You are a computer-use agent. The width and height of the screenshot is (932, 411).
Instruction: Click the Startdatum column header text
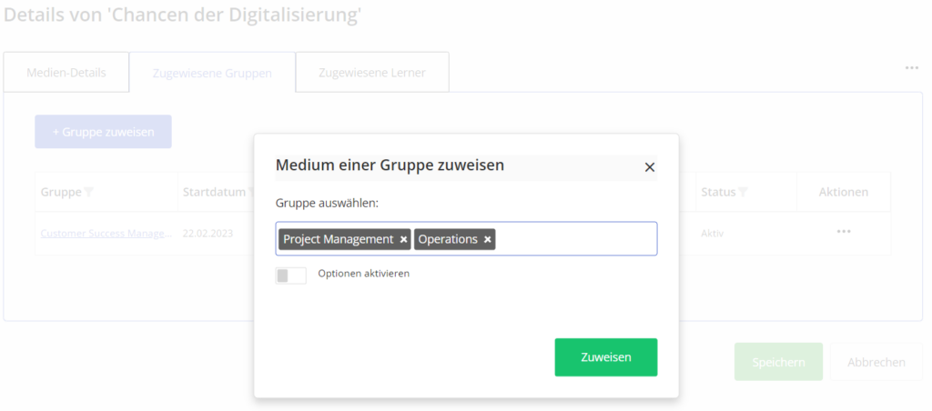tap(214, 192)
